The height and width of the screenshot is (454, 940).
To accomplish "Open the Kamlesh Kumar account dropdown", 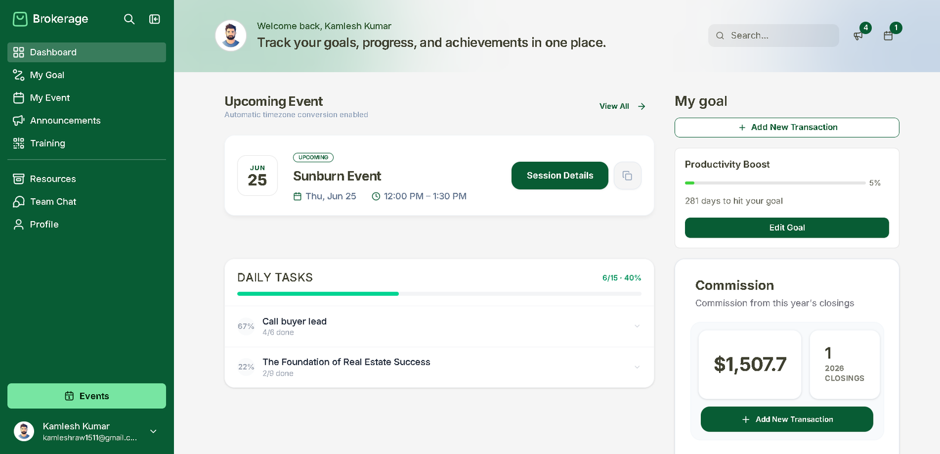I will pos(153,432).
